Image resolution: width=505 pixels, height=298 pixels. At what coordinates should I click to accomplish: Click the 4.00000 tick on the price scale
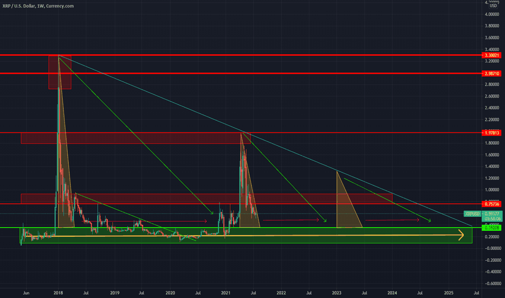[x=492, y=15]
